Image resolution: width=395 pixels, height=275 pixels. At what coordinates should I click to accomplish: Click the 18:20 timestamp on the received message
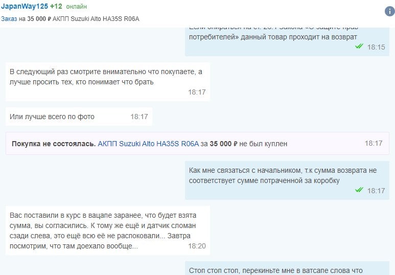click(197, 246)
